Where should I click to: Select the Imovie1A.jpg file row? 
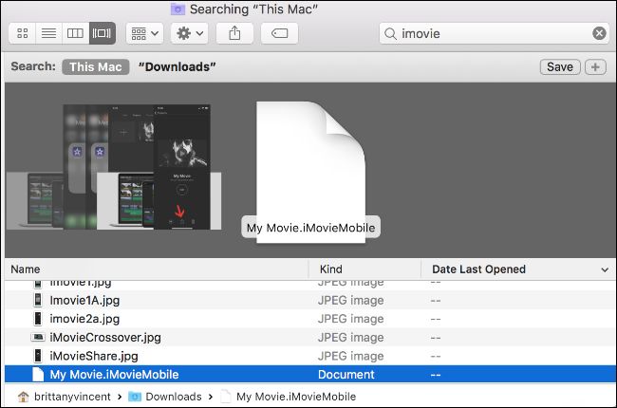[x=310, y=300]
